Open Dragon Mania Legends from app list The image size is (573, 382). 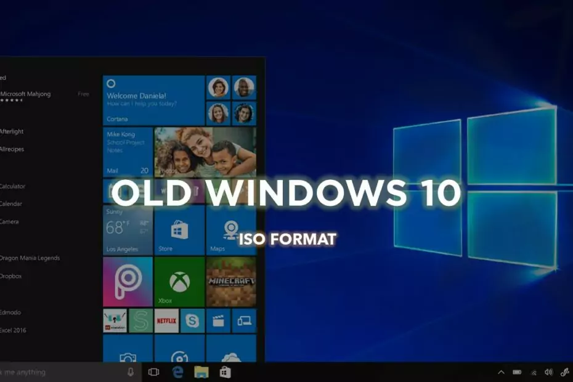[x=30, y=258]
